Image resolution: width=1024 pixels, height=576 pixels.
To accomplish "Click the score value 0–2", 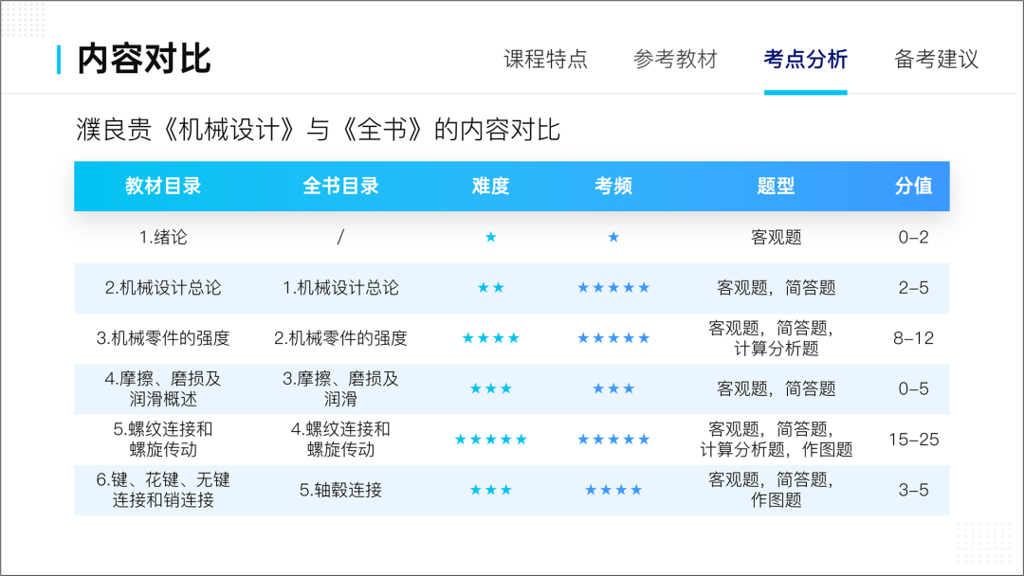I will (913, 237).
